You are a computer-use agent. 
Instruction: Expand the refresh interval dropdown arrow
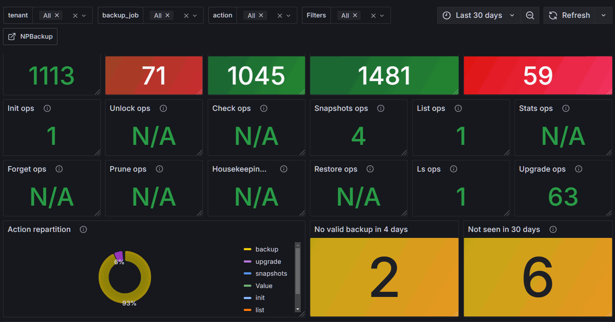tap(604, 15)
